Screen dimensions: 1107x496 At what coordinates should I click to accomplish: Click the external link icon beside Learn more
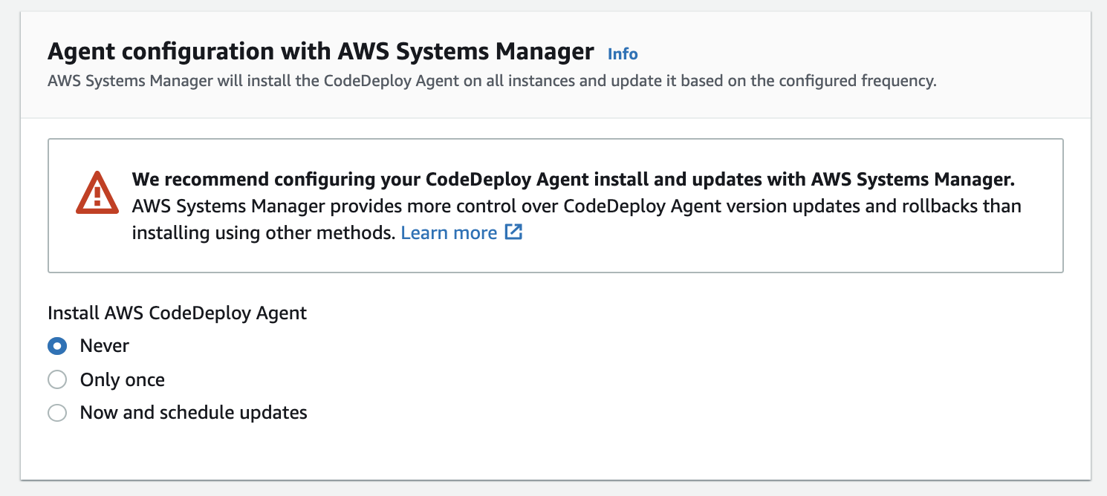point(514,232)
